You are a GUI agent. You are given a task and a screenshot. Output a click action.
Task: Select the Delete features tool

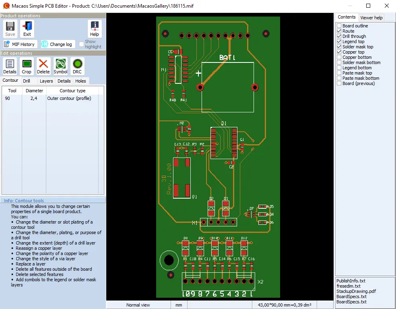(43, 66)
